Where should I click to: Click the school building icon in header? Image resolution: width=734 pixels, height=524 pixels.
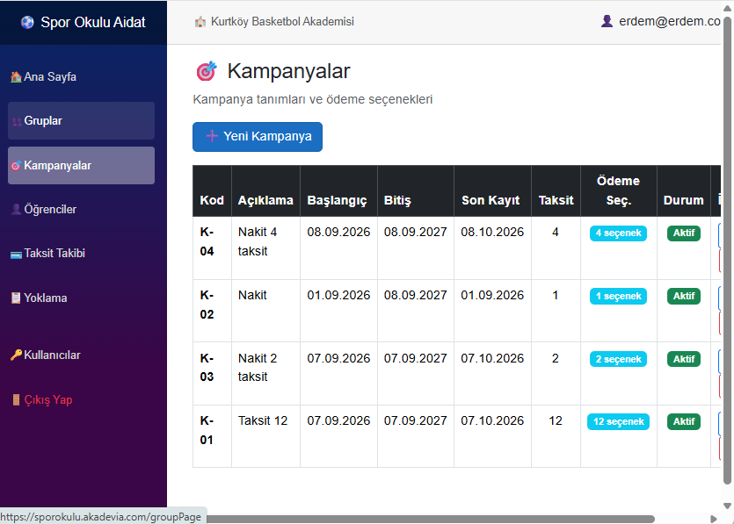200,21
